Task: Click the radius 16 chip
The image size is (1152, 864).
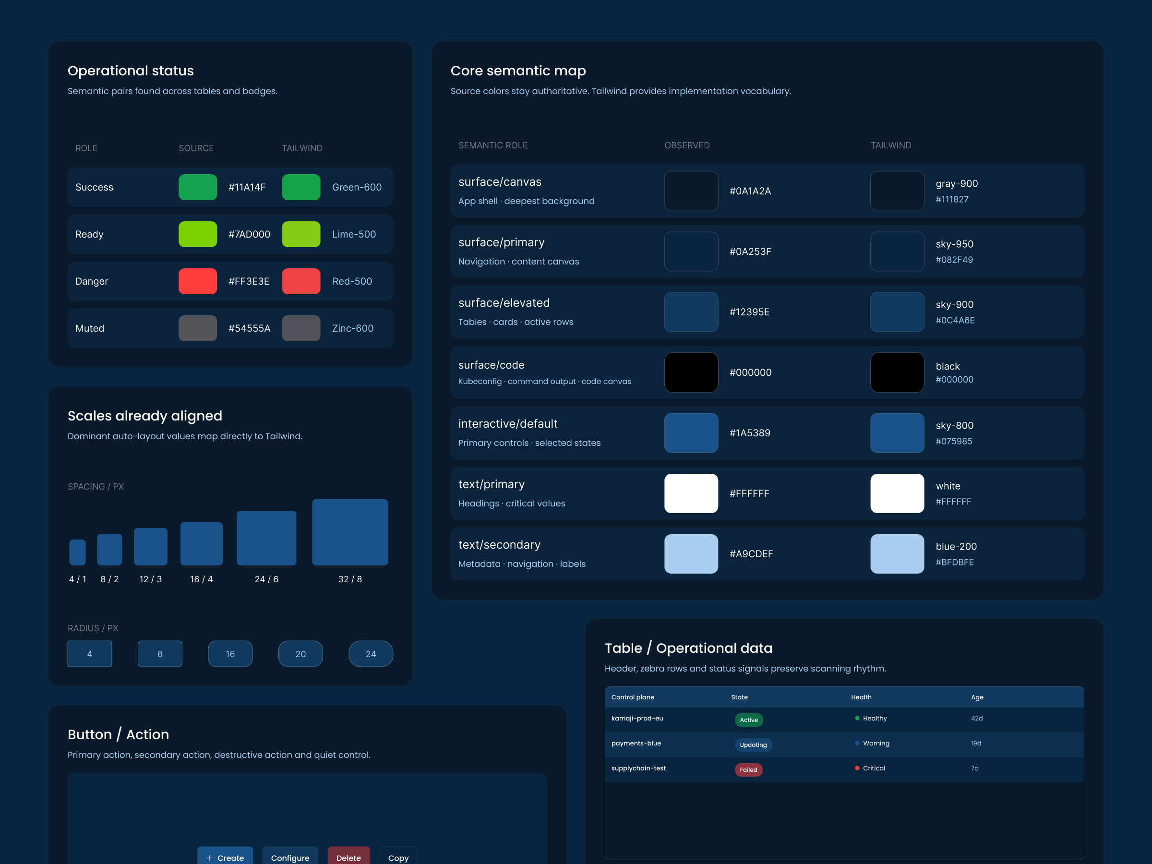Action: [x=230, y=654]
